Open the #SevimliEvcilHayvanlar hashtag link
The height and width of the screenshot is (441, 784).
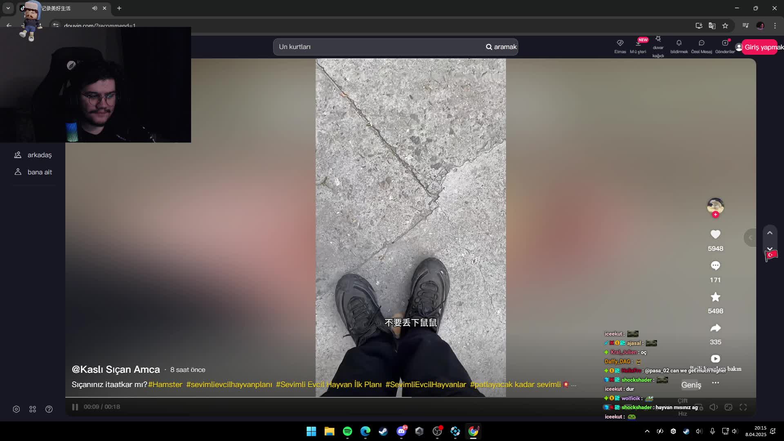click(x=426, y=385)
